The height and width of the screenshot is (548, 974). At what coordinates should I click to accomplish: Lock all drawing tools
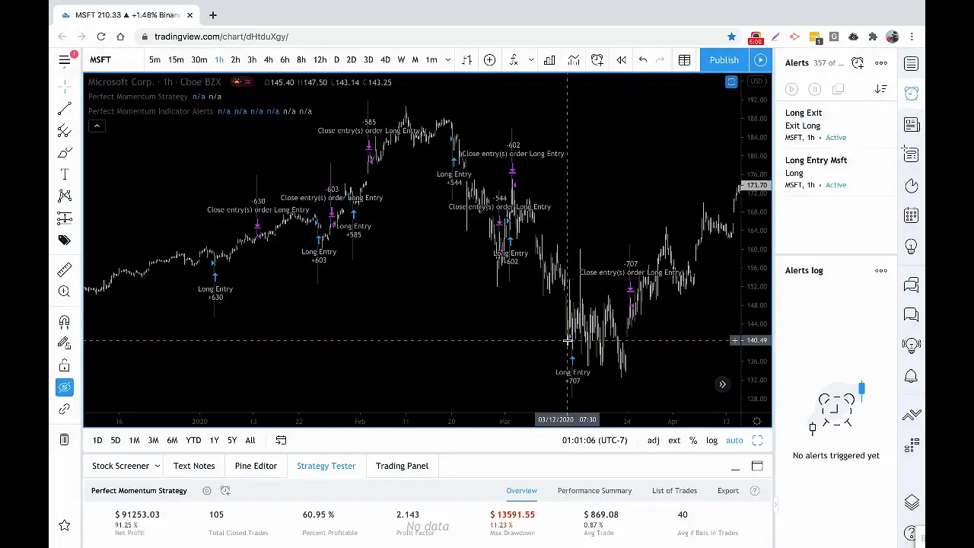pos(65,366)
